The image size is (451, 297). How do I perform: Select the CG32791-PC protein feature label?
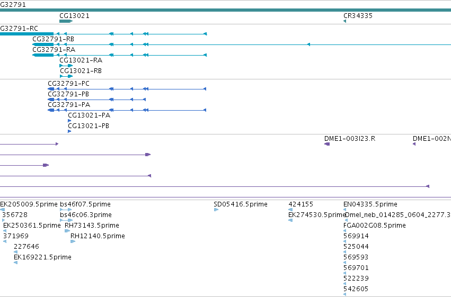pyautogui.click(x=68, y=84)
